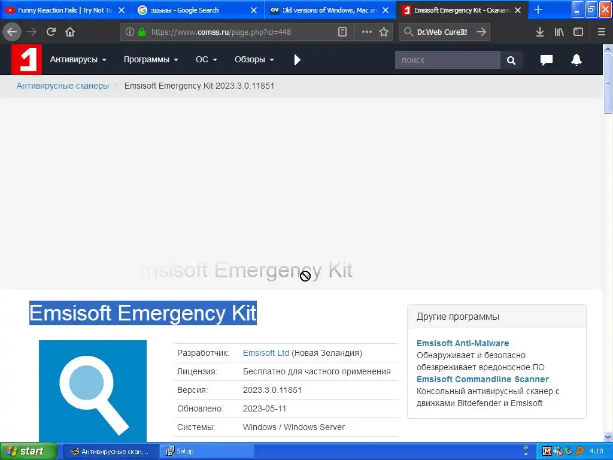Open page actions three-dot menu
613x460 pixels.
pyautogui.click(x=367, y=32)
